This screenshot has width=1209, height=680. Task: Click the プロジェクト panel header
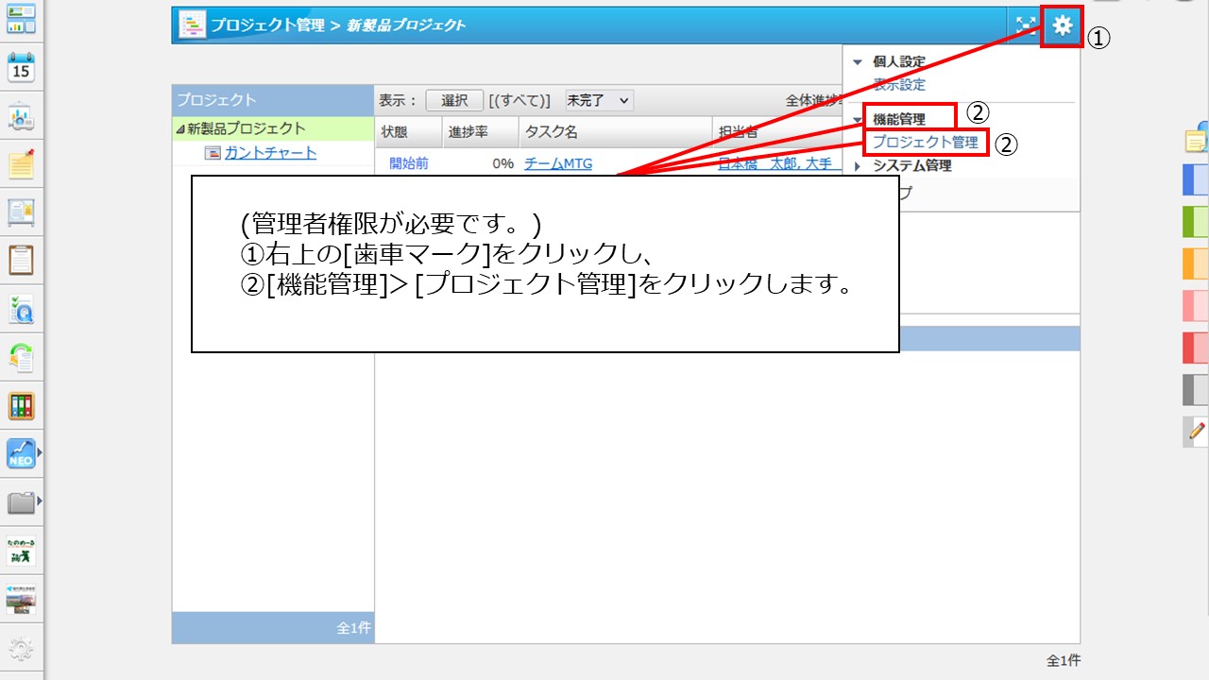pos(273,100)
